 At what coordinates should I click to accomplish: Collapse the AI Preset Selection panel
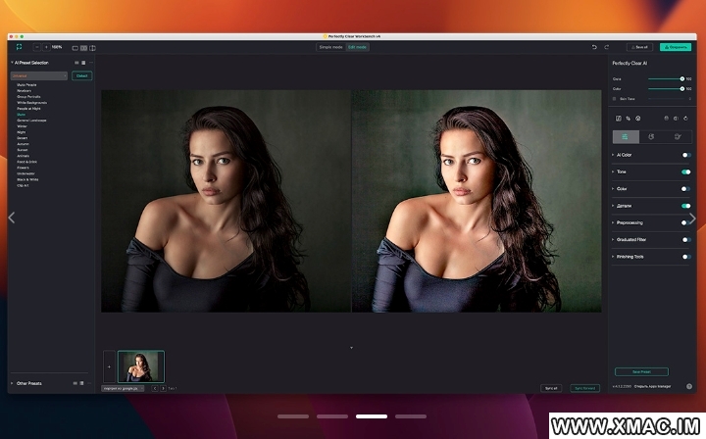point(12,63)
